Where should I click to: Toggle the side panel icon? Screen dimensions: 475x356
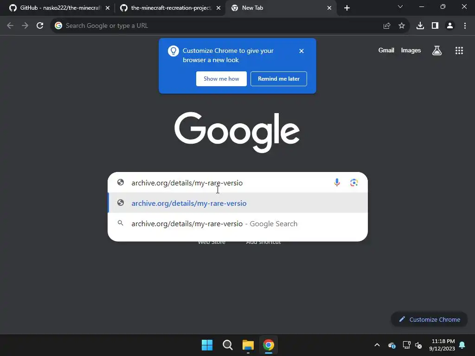(x=435, y=26)
